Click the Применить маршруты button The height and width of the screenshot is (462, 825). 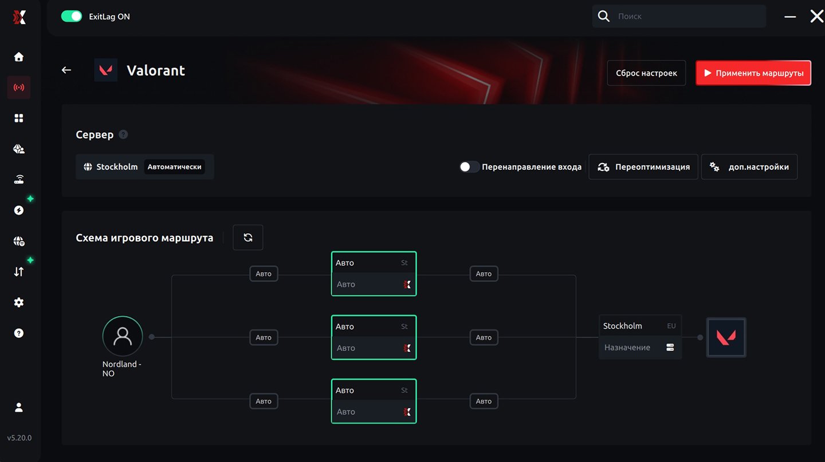[753, 73]
